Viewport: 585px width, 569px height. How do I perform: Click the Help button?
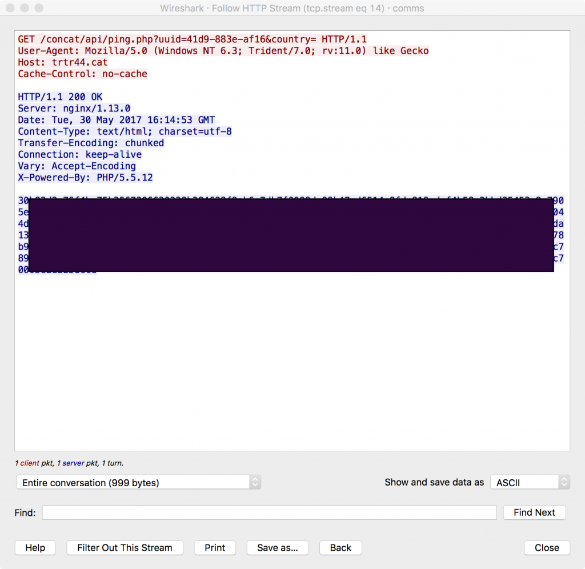pyautogui.click(x=35, y=547)
